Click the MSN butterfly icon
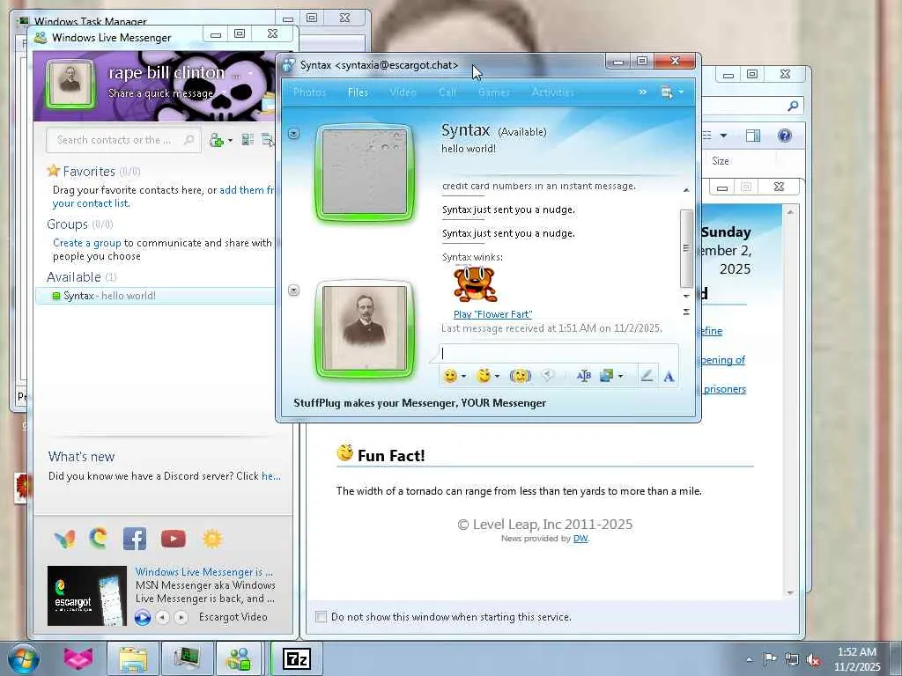 pyautogui.click(x=65, y=539)
